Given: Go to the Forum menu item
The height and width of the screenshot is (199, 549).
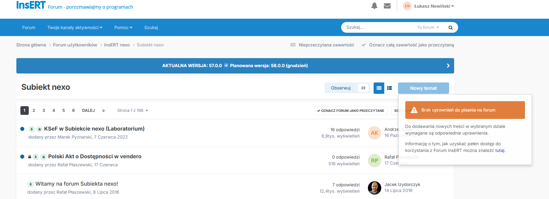Looking at the screenshot, I should coord(29,27).
